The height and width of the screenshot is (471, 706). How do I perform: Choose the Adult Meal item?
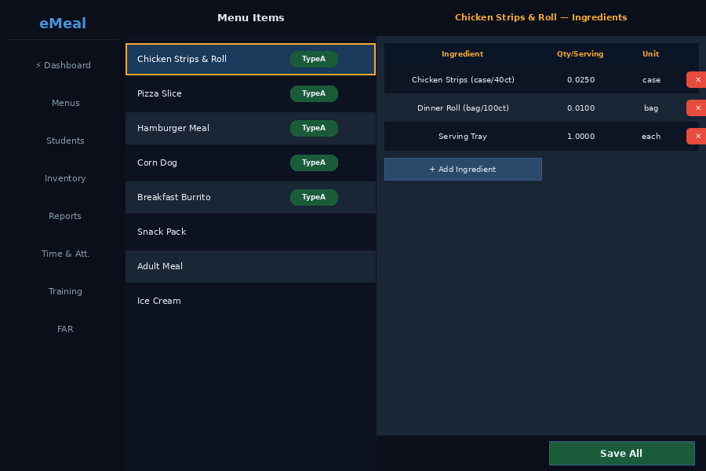coord(250,266)
